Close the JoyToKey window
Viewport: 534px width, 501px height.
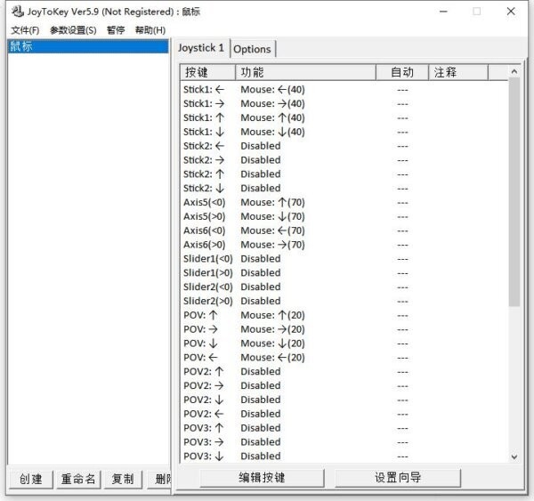point(511,12)
